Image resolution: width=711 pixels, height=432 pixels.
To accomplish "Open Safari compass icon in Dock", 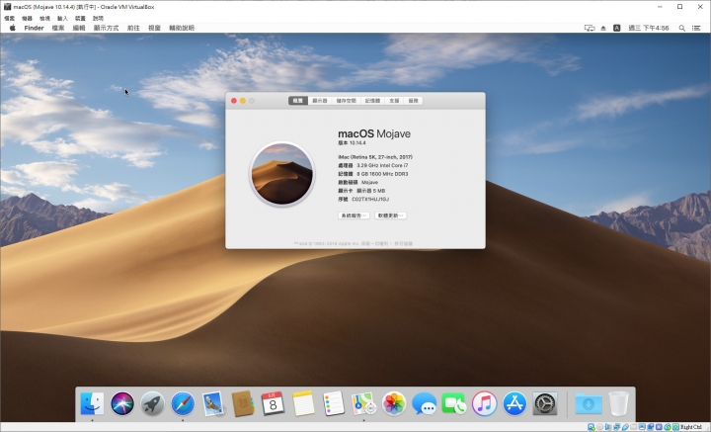I will coord(183,403).
